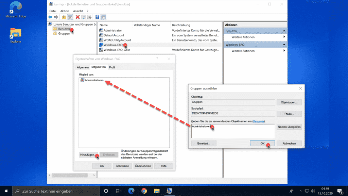348x196 pixels.
Task: Switch to the Profil tab
Action: (112, 67)
